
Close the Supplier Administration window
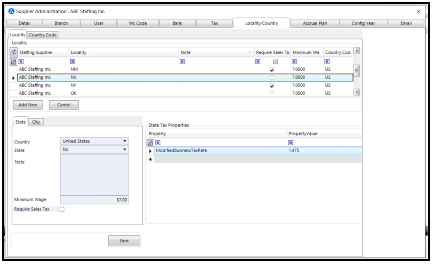coord(419,11)
